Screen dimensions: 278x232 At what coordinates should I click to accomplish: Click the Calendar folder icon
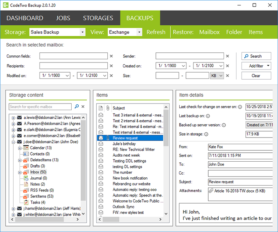pos(26,148)
